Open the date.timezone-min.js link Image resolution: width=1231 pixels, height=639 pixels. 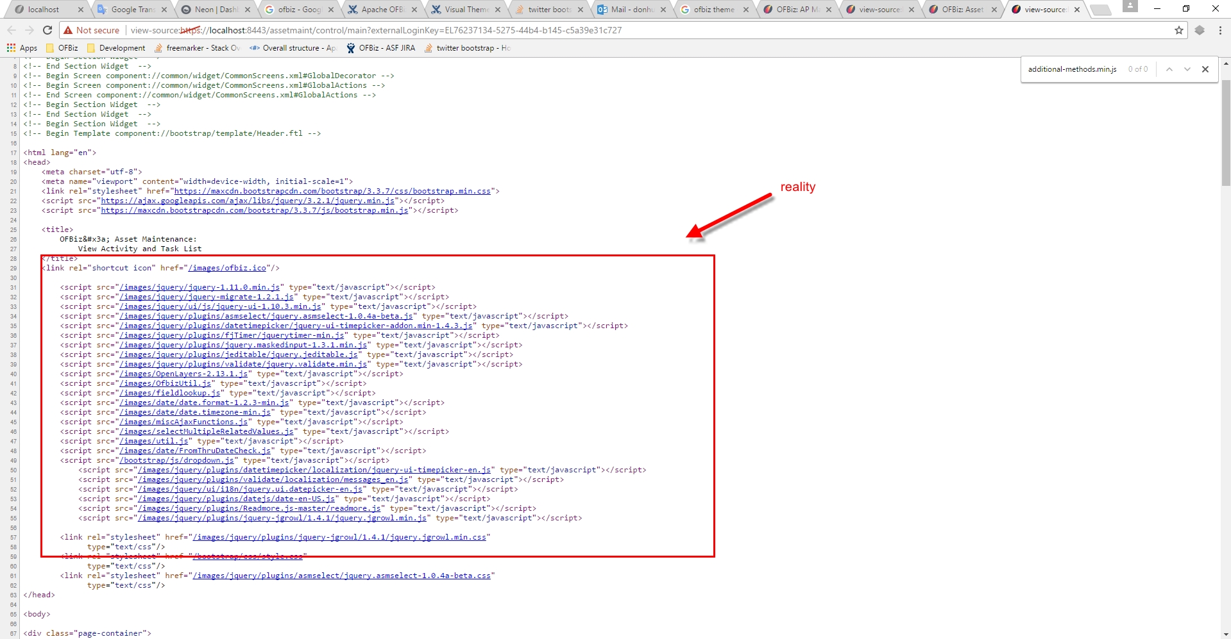click(x=195, y=412)
